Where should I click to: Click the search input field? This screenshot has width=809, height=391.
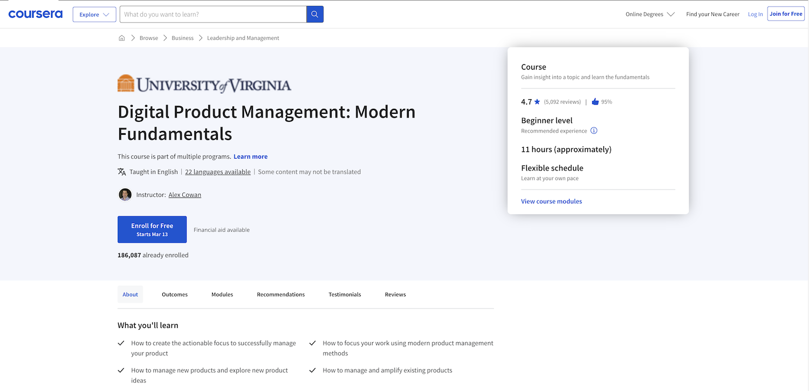click(213, 15)
